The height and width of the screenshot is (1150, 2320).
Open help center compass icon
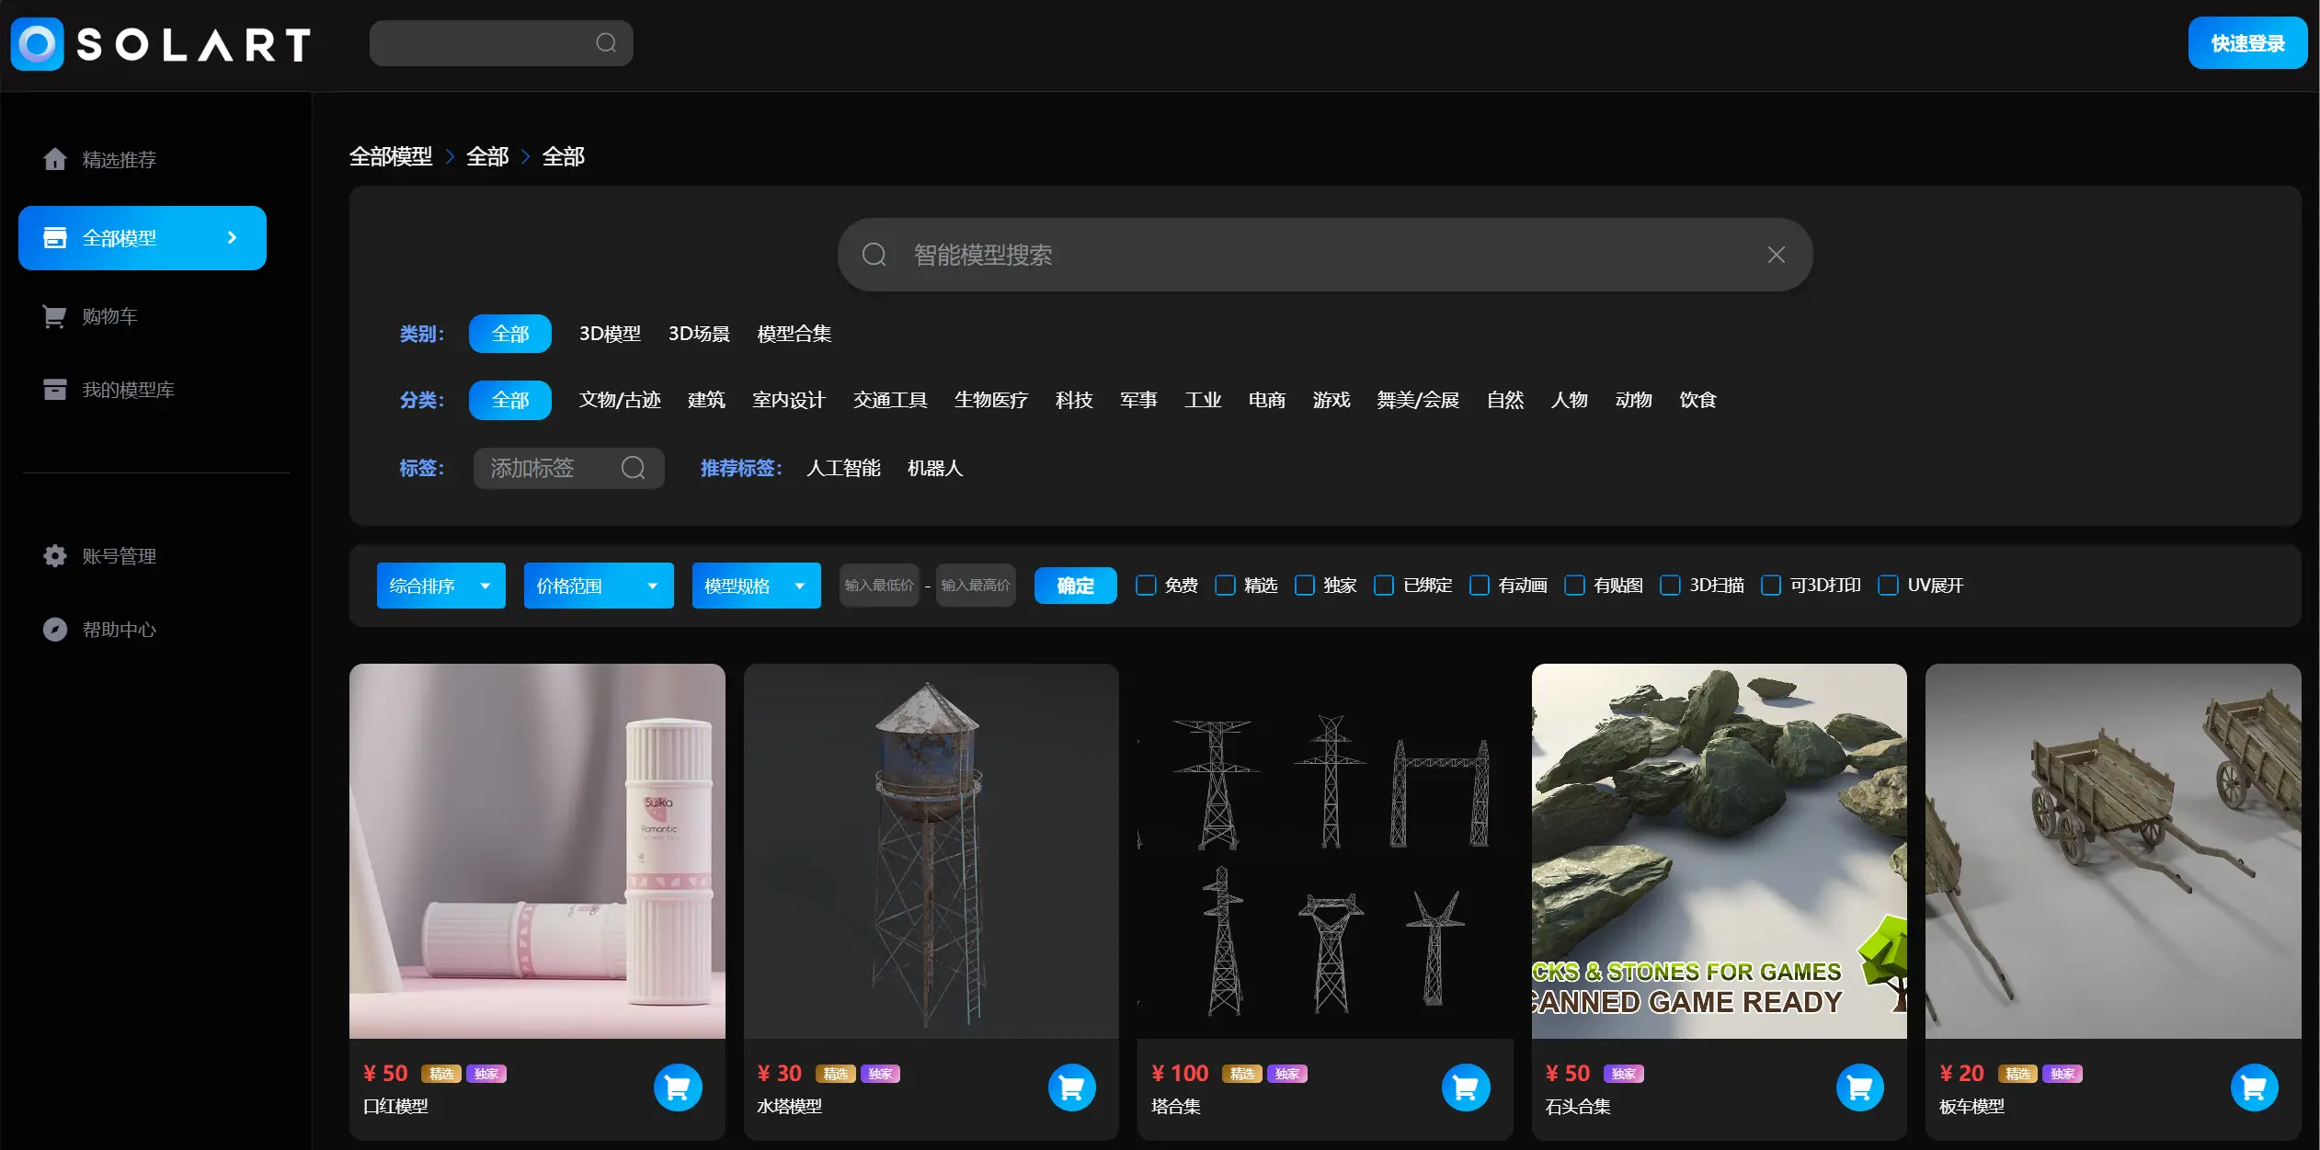pos(55,630)
